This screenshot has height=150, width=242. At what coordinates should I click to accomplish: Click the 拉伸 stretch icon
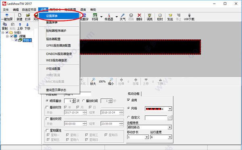(x=121, y=81)
